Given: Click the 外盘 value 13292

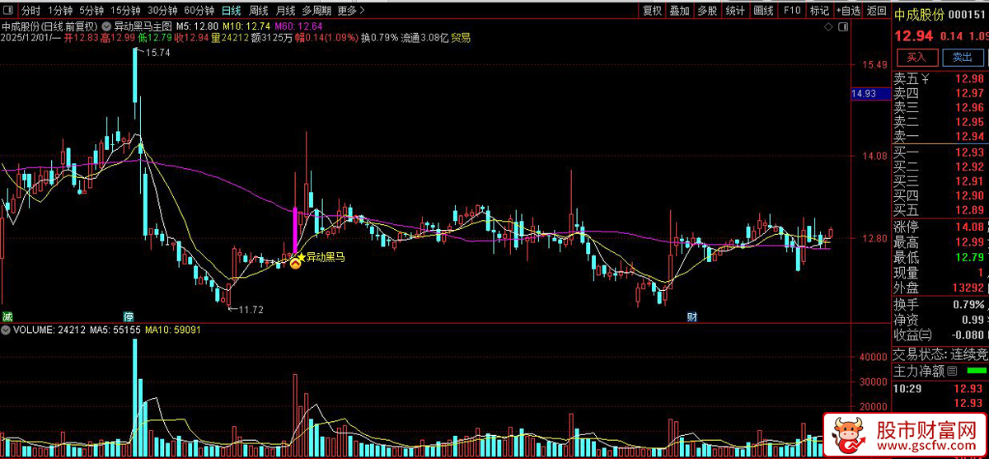Looking at the screenshot, I should 967,288.
